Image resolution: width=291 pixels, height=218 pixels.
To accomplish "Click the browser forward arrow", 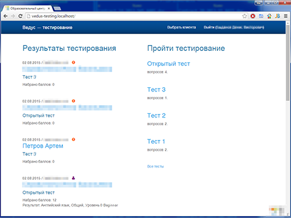I will [x=13, y=16].
